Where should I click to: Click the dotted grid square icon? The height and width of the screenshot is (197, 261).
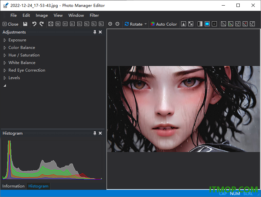(214, 24)
